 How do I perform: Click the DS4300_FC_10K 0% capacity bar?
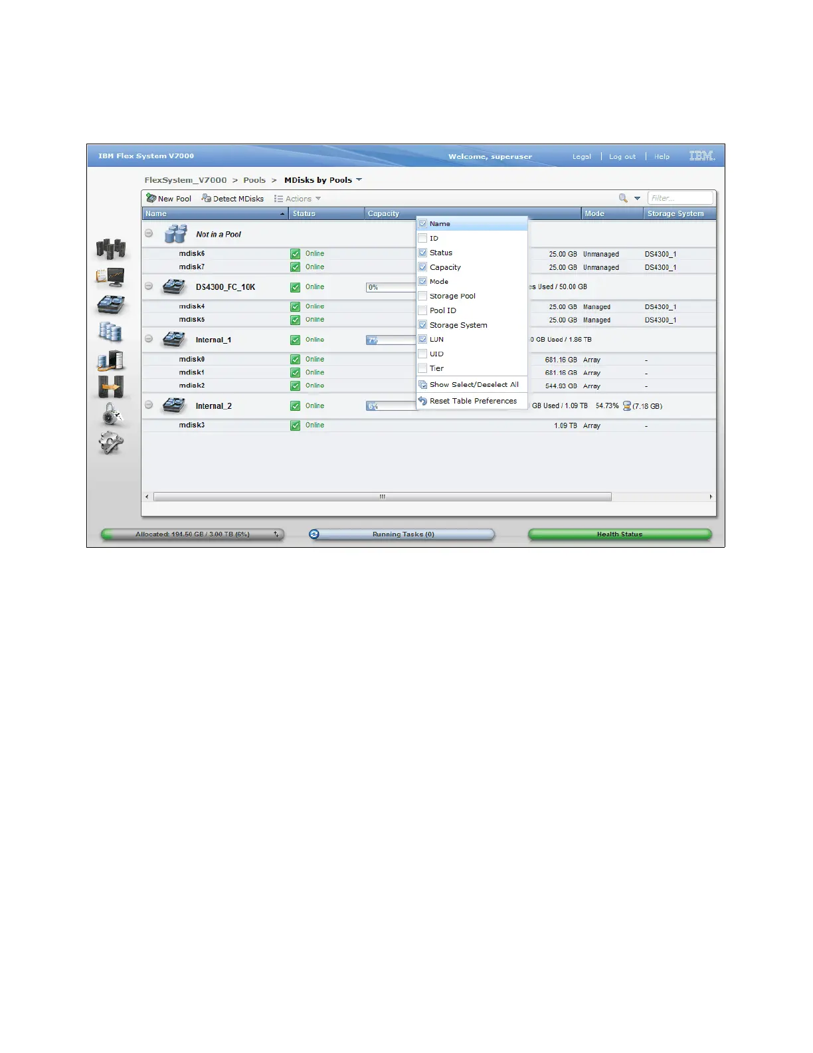pos(391,287)
